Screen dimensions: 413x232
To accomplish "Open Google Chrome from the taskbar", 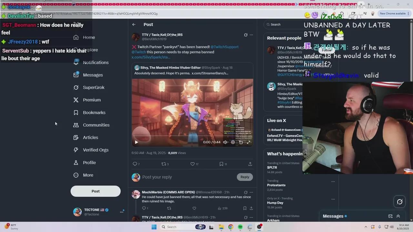I will pyautogui.click(x=230, y=227).
